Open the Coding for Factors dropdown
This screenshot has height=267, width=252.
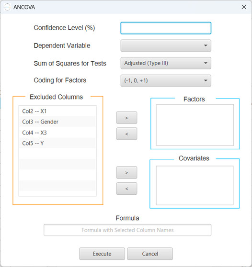(166, 80)
